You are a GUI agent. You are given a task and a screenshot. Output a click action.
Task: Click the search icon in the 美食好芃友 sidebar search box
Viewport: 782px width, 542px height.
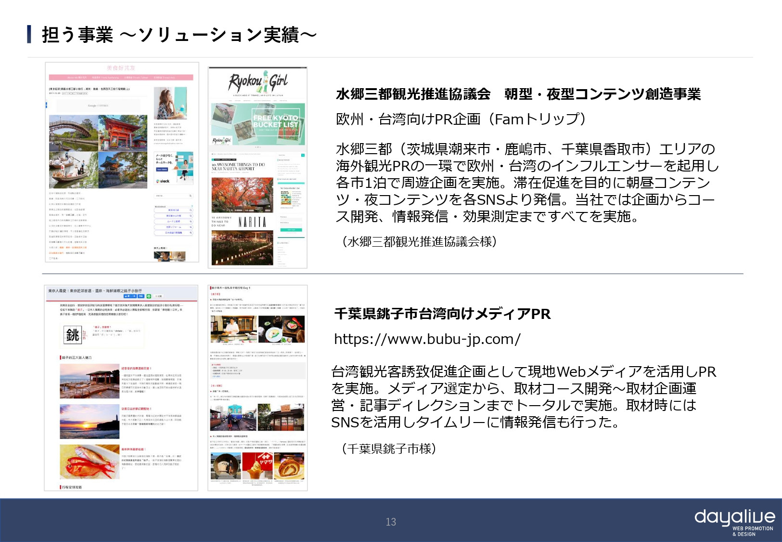[190, 196]
